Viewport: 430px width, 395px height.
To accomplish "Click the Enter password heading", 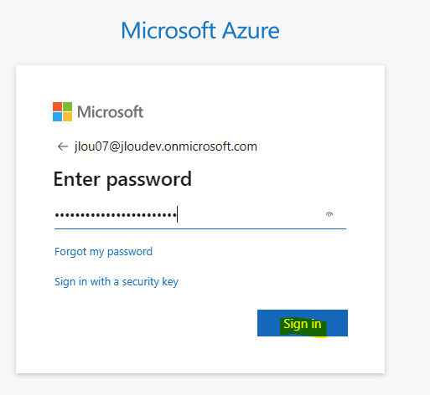I will [x=122, y=179].
